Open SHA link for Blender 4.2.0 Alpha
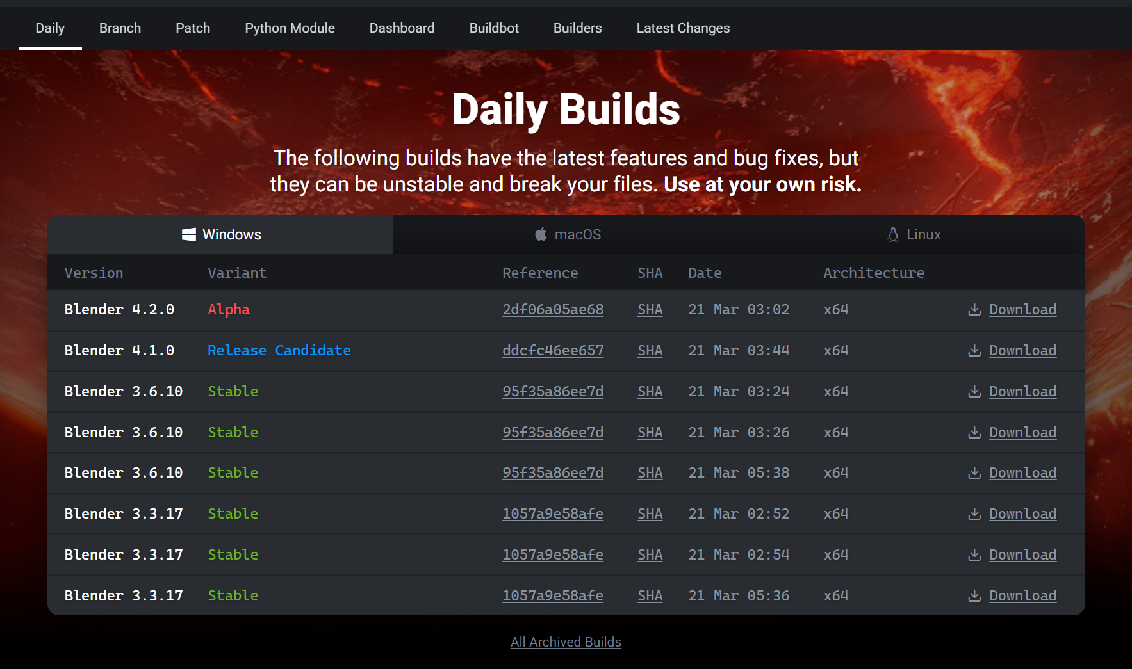Screen dimensions: 1132x669 (x=650, y=310)
